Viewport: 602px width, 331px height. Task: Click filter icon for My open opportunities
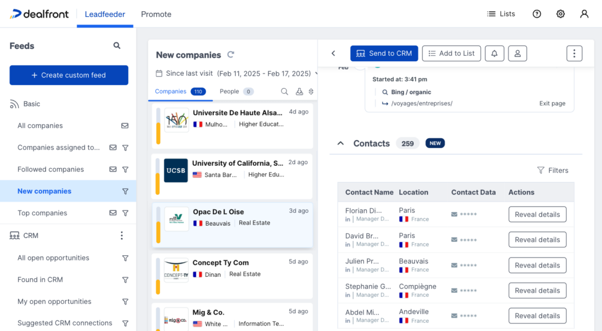[x=125, y=302]
